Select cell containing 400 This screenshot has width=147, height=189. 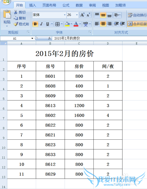[79, 86]
